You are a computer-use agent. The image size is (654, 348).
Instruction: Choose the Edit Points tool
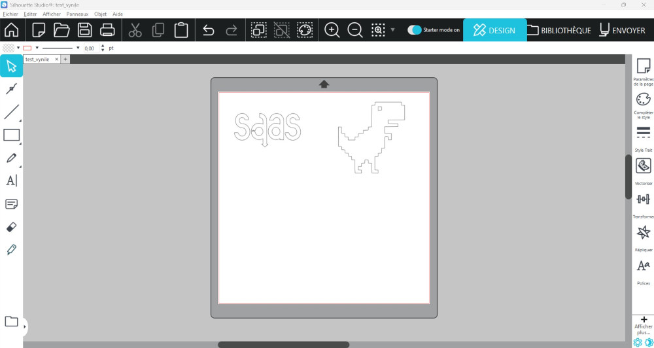(x=11, y=88)
